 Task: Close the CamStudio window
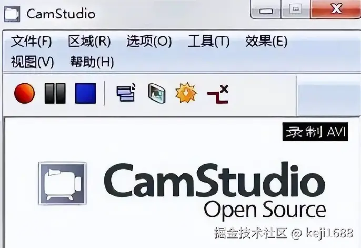click(336, 9)
